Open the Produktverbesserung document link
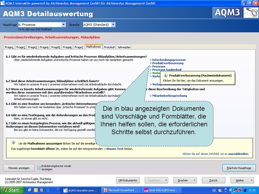Screen dimensions: 259x194 click(166, 63)
